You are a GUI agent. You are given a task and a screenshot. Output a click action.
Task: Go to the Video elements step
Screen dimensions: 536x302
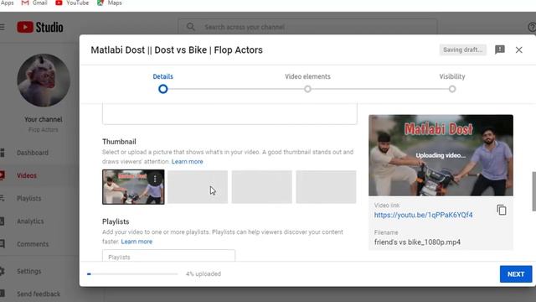(307, 76)
